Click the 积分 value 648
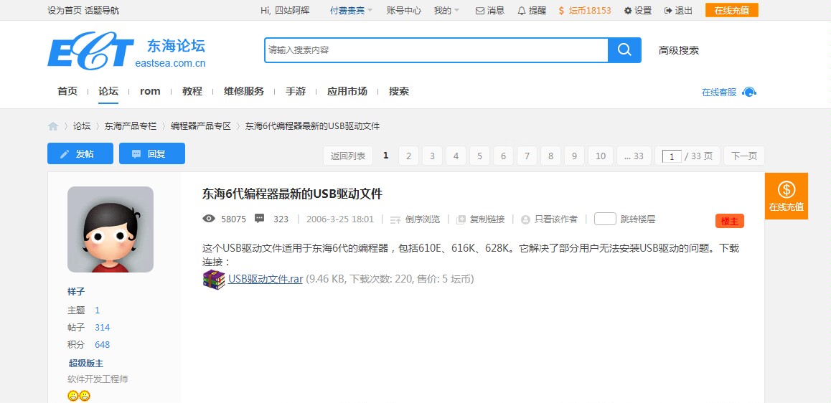The width and height of the screenshot is (831, 403). click(x=103, y=345)
